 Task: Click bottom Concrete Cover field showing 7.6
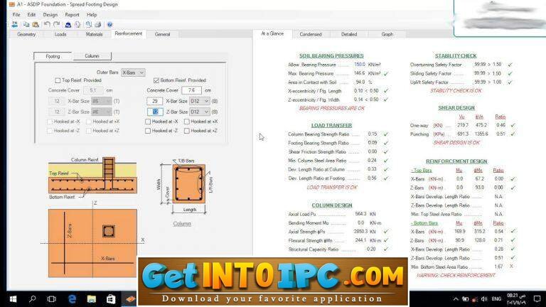click(191, 90)
